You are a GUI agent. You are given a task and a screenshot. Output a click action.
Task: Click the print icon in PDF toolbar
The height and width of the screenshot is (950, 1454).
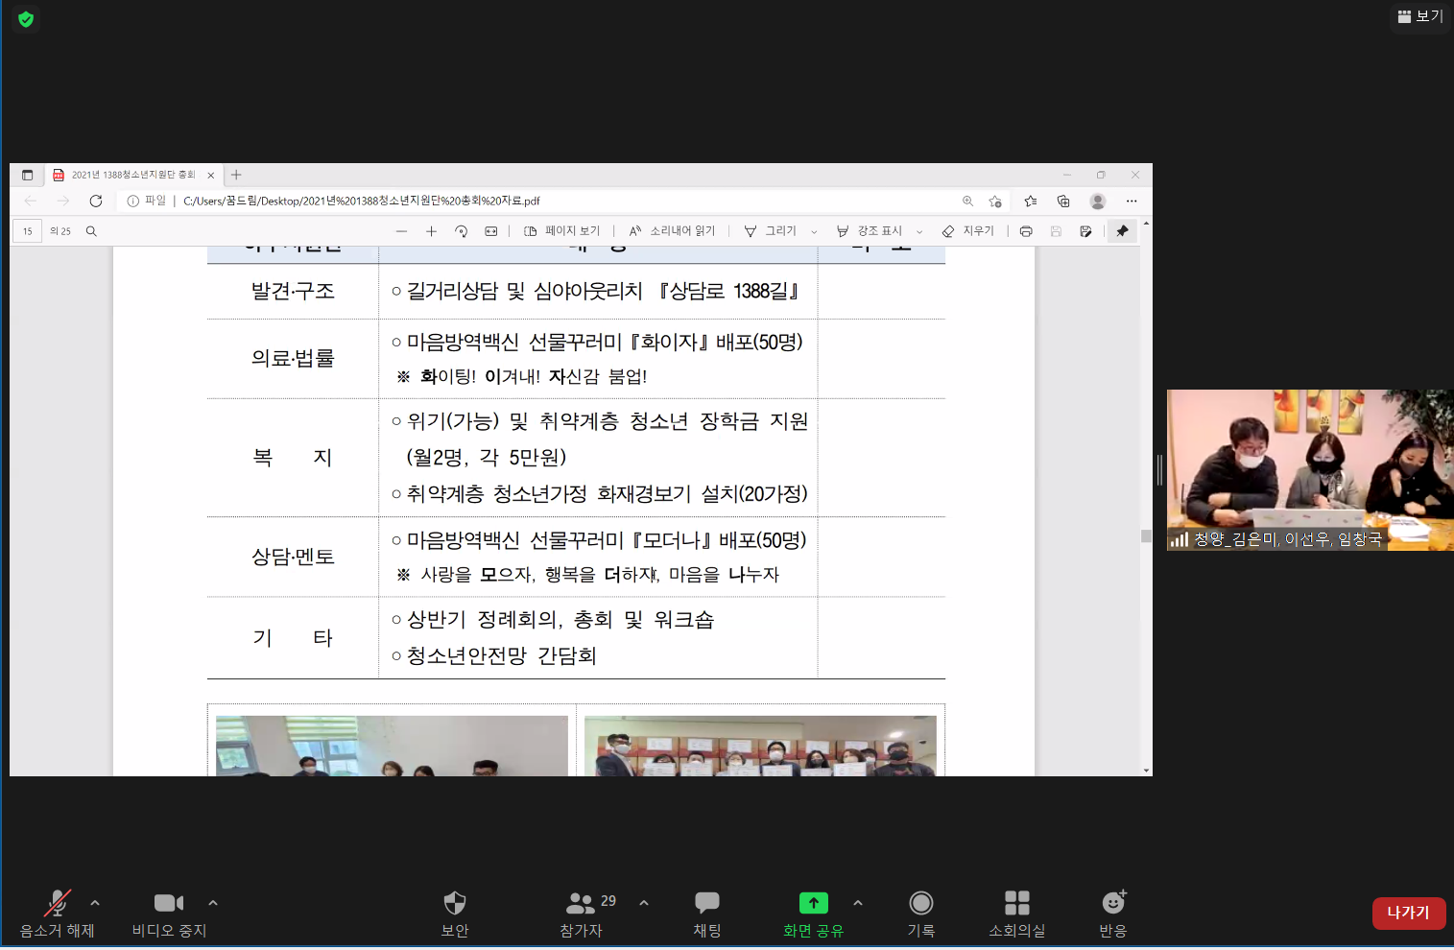(1025, 231)
